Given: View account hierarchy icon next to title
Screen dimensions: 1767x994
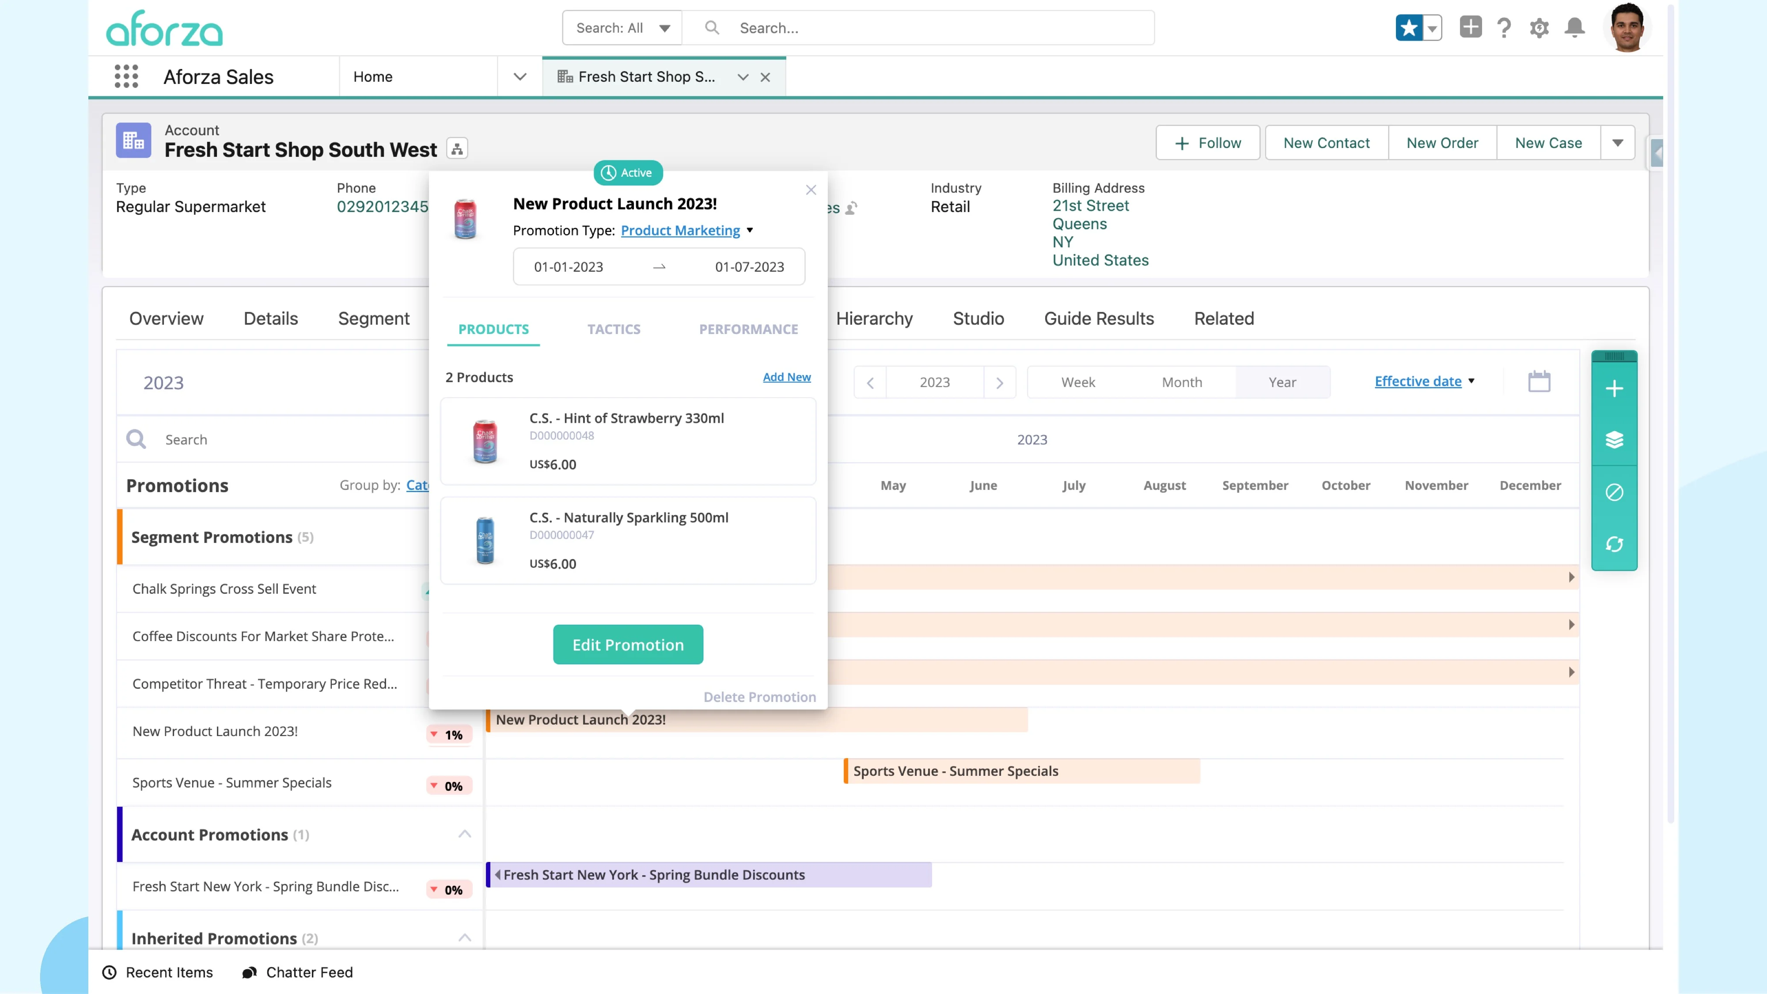Looking at the screenshot, I should point(457,148).
